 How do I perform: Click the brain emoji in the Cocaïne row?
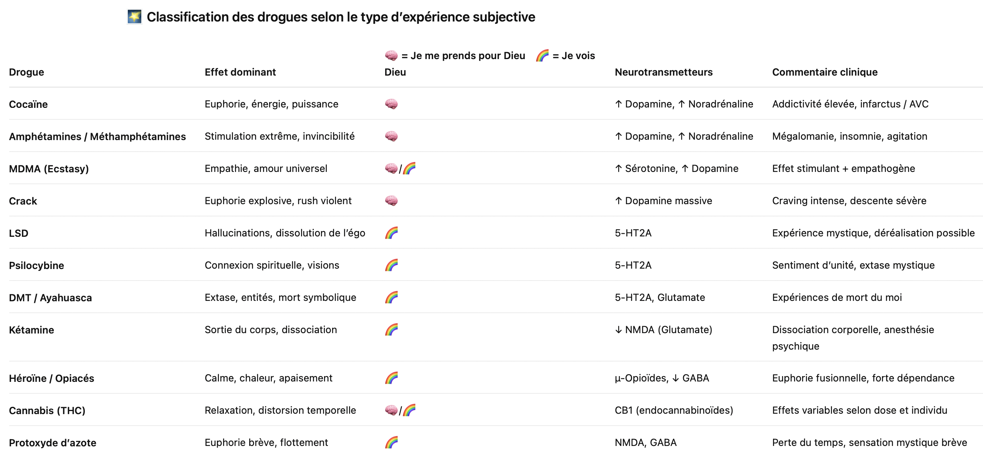[391, 104]
